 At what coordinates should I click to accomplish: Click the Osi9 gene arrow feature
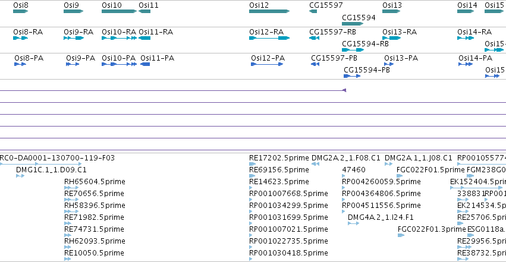point(74,11)
